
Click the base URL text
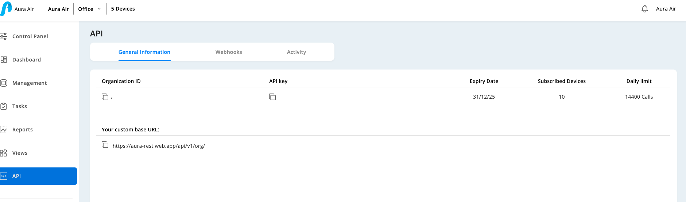(159, 146)
